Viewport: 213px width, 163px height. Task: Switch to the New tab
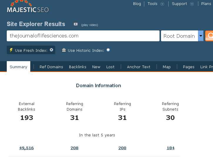[96, 67]
